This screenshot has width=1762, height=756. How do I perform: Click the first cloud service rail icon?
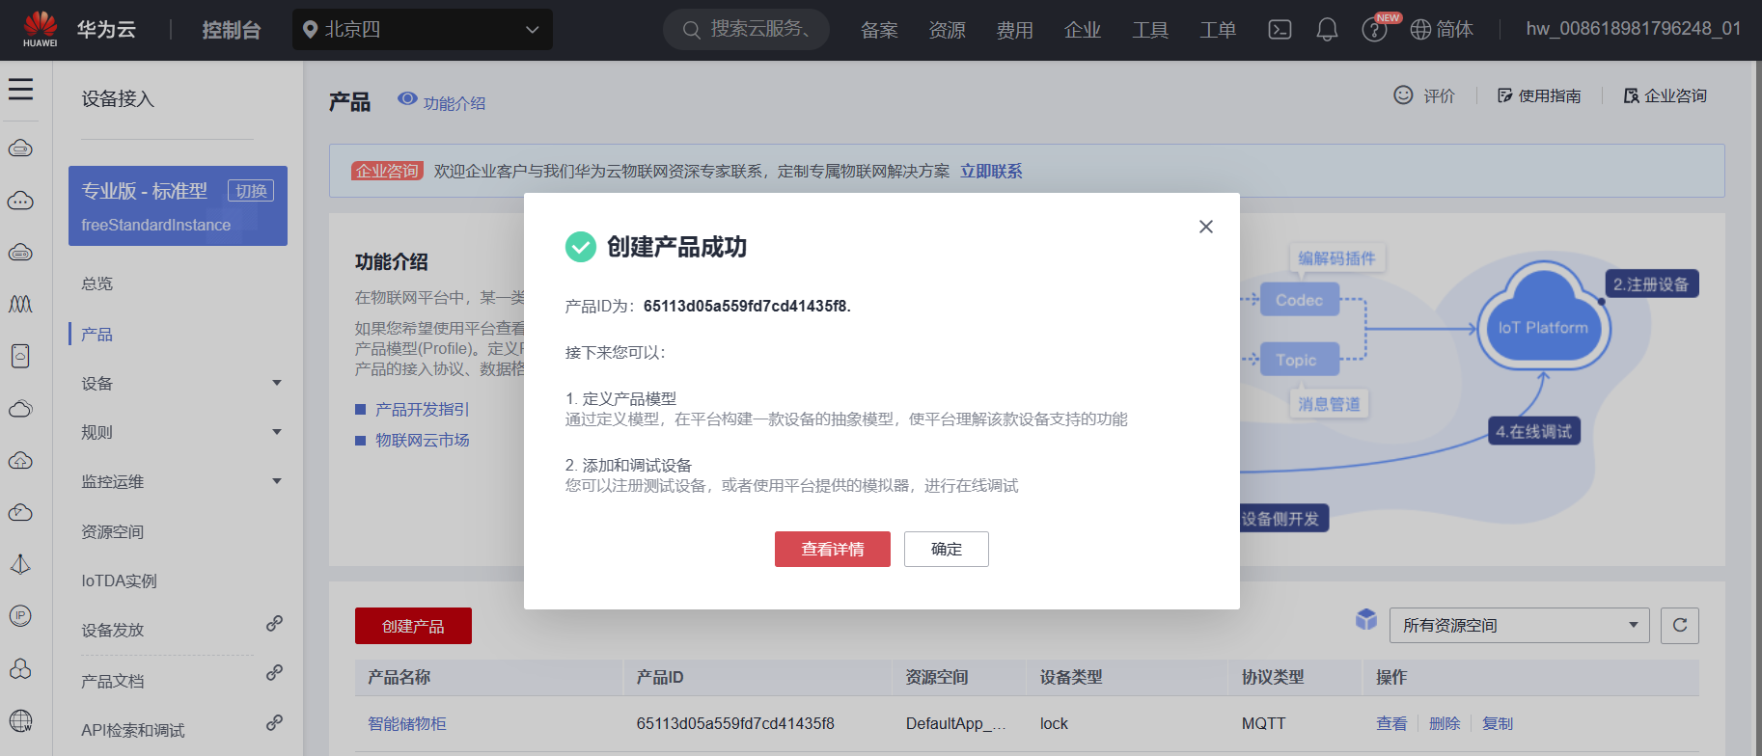point(20,148)
